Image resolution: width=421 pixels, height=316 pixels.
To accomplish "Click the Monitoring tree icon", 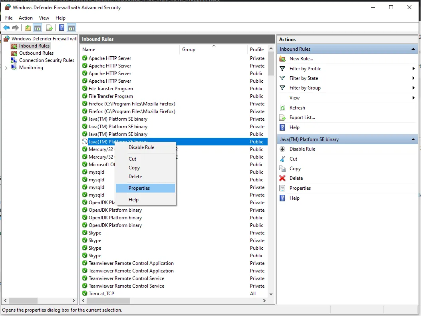I will (x=14, y=68).
